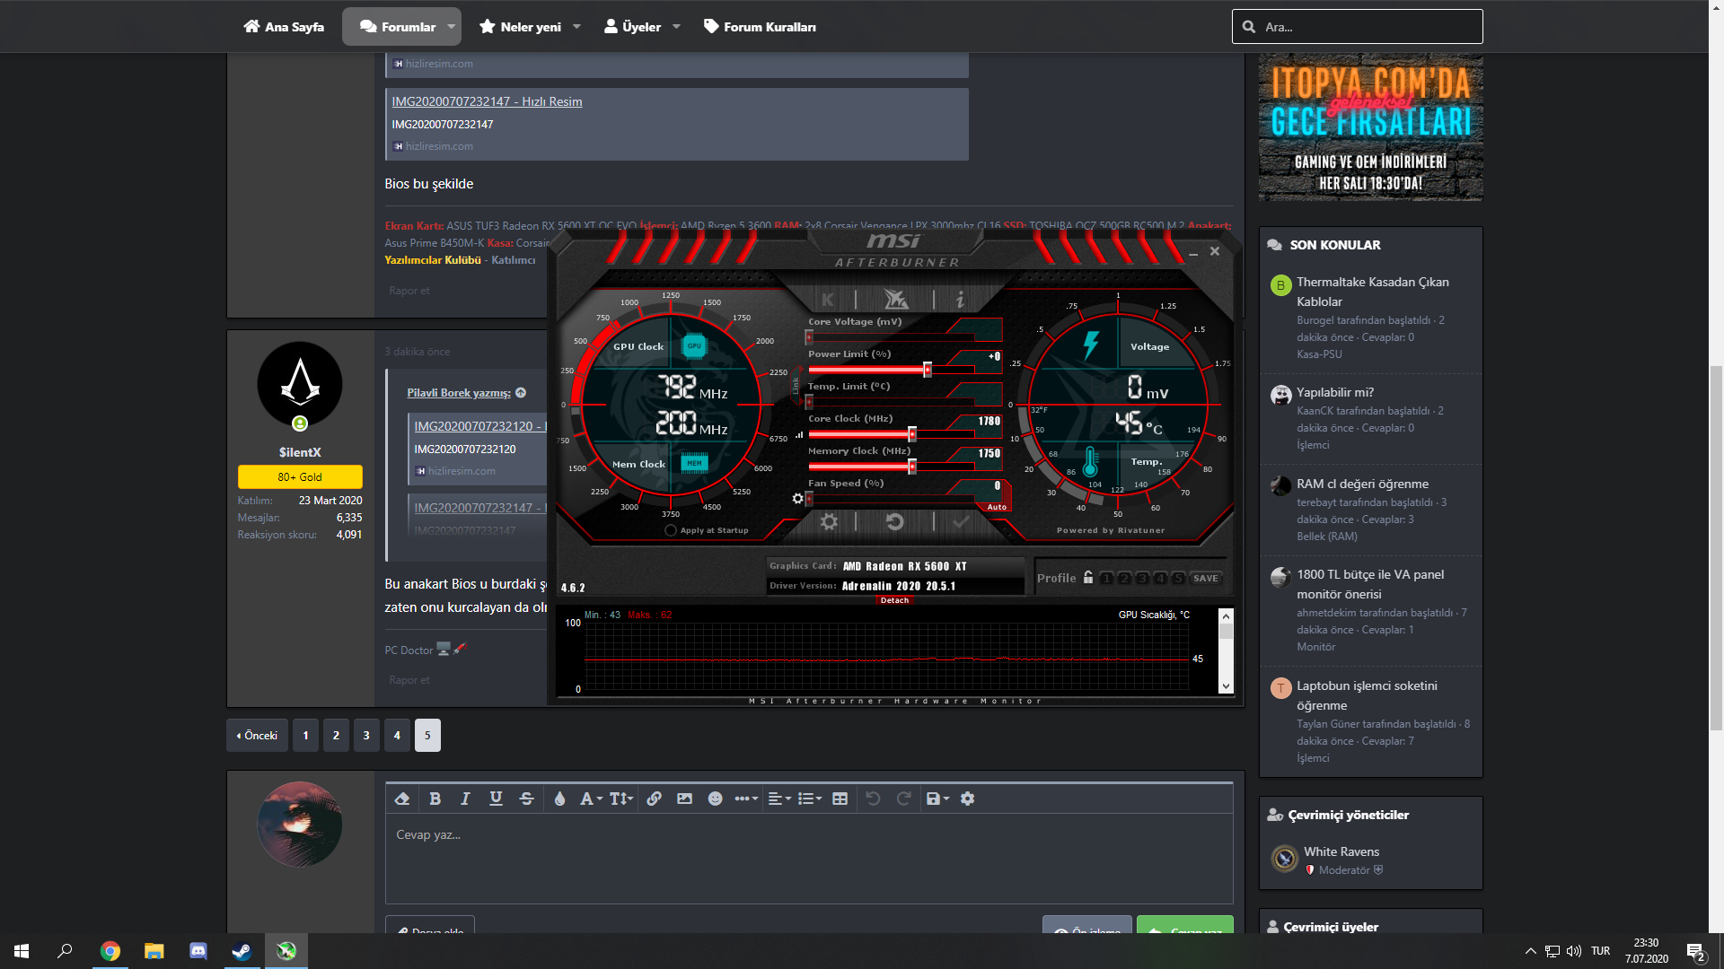This screenshot has width=1724, height=969.
Task: Select Afterburner profile slot 1
Action: click(1106, 579)
